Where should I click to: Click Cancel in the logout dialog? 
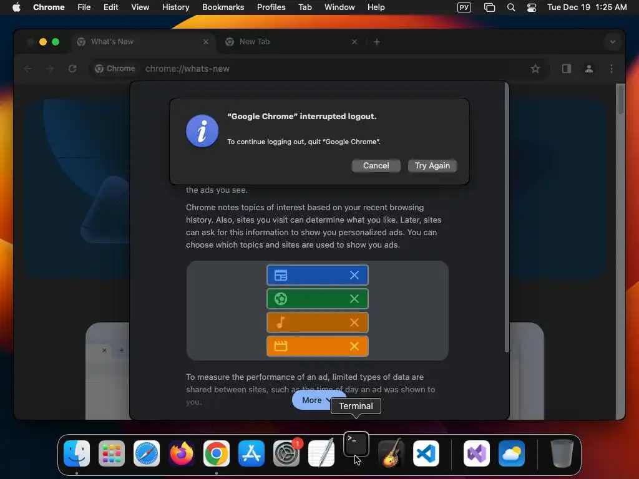(376, 165)
